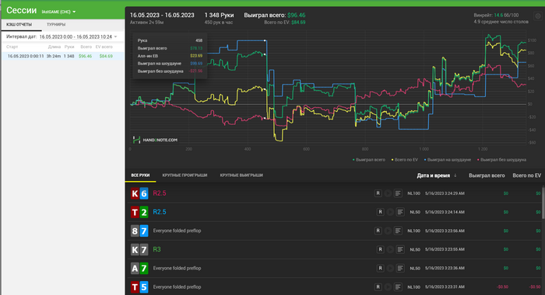Viewport: 545px width, 295px height.
Task: Click the play icon on the T5 row
Action: pyautogui.click(x=388, y=287)
